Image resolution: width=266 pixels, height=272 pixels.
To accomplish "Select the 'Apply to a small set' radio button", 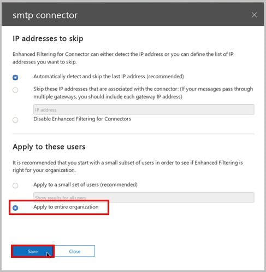I will pyautogui.click(x=15, y=186).
